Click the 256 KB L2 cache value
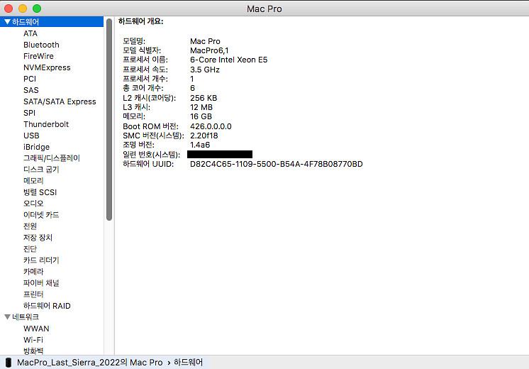 pos(204,98)
